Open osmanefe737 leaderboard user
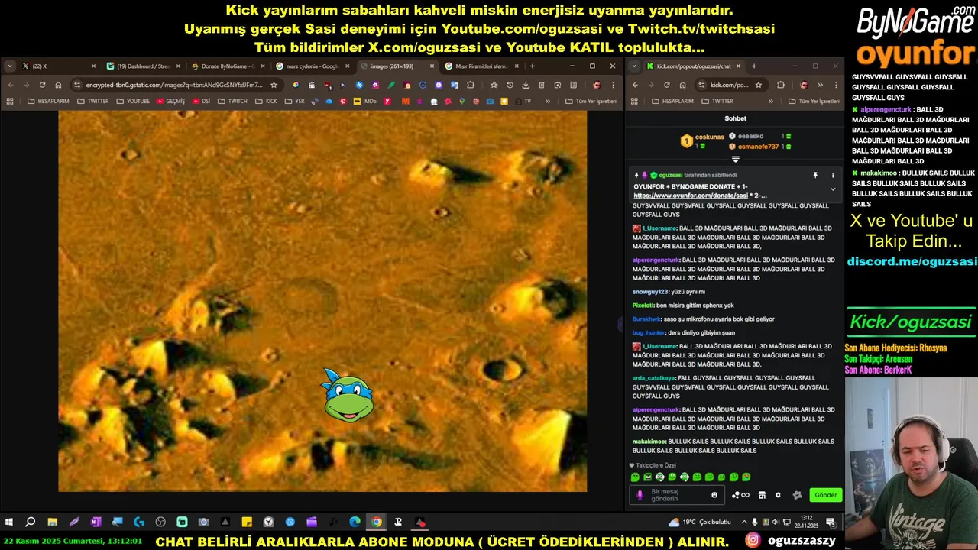 pyautogui.click(x=758, y=147)
